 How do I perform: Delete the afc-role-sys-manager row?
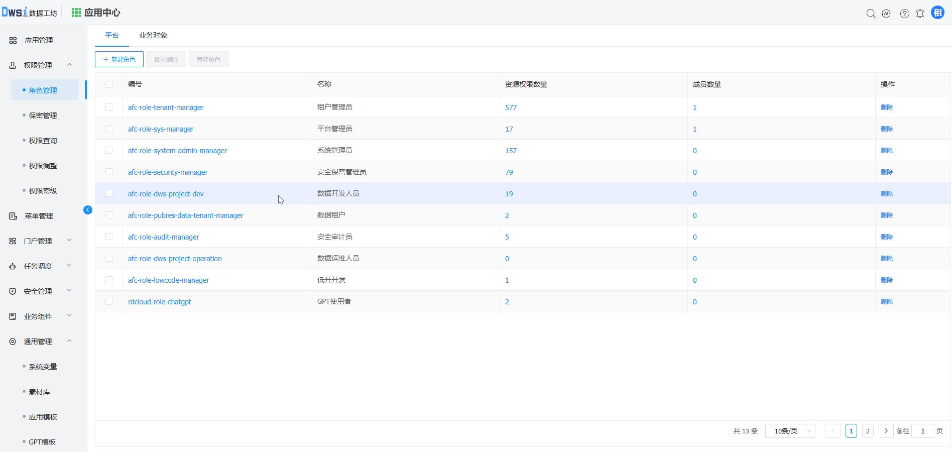pyautogui.click(x=887, y=129)
